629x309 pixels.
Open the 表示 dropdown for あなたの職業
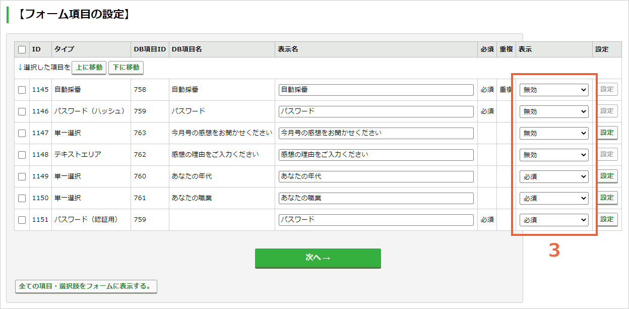pos(554,198)
